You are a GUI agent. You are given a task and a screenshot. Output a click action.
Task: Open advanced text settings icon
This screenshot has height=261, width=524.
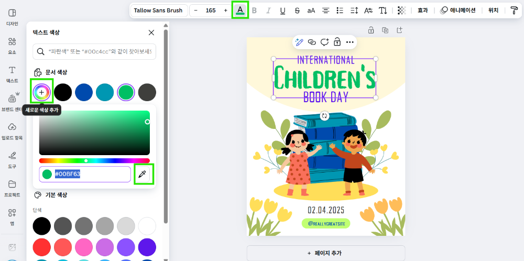click(x=368, y=10)
